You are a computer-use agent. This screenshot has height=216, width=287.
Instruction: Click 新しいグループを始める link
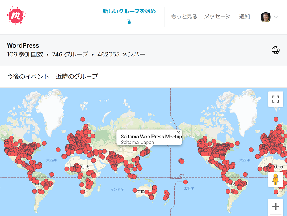[129, 17]
